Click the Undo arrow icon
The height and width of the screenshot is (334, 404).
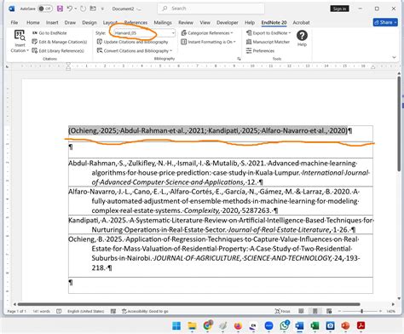coord(69,9)
